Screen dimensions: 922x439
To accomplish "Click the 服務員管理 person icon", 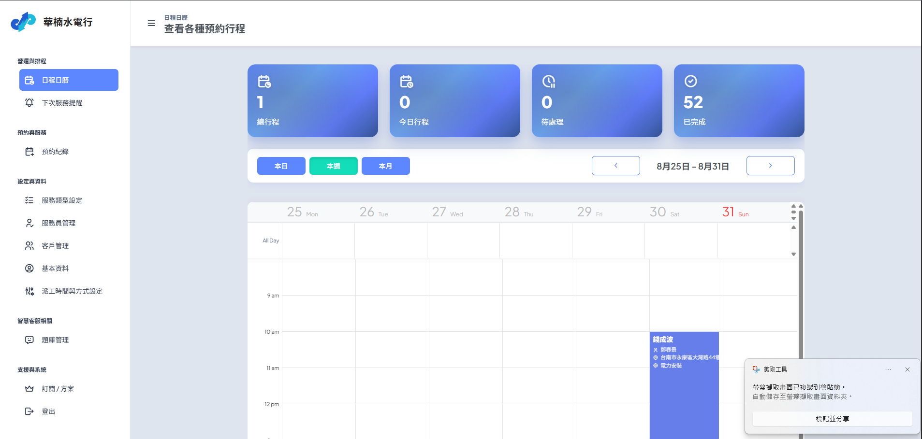I will point(29,223).
